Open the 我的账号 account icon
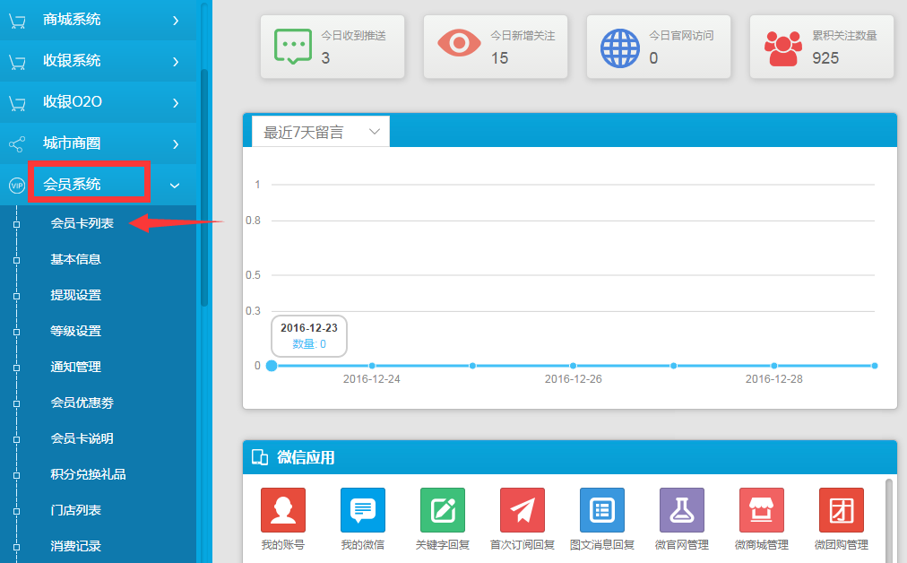The width and height of the screenshot is (907, 563). click(x=282, y=510)
